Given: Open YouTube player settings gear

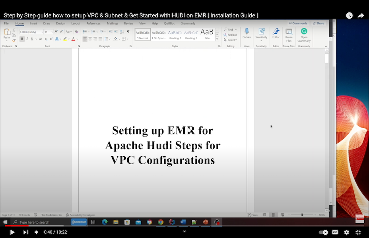Looking at the screenshot, I should 346,232.
